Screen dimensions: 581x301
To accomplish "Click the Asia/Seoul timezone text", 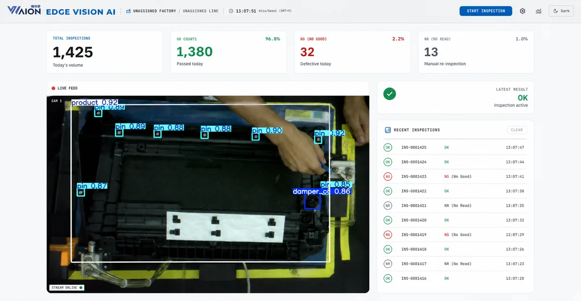I will tap(275, 11).
